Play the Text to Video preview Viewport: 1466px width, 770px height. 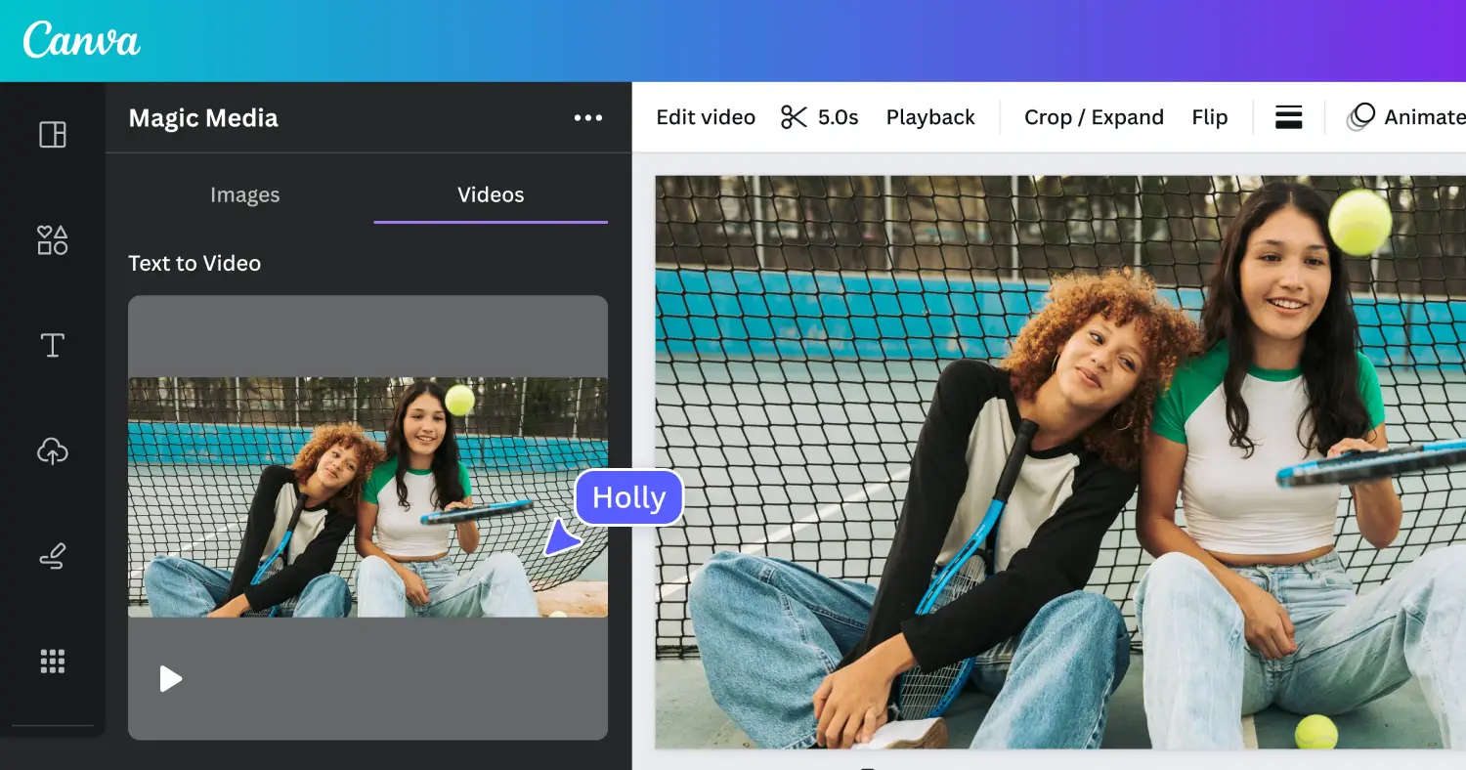171,678
